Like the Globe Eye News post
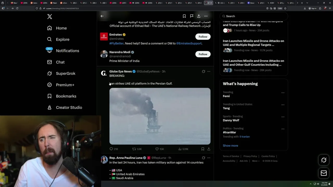Screen dimensions: 333x187 159,149
